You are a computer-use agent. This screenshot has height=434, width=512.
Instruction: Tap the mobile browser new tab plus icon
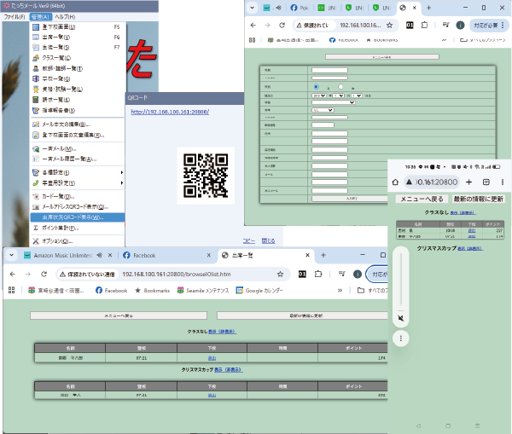tap(468, 182)
